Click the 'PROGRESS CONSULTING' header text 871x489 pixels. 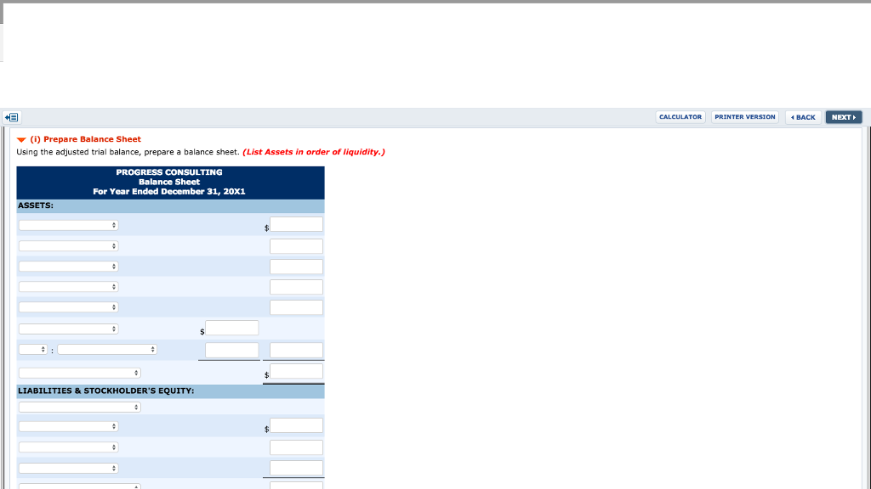169,172
